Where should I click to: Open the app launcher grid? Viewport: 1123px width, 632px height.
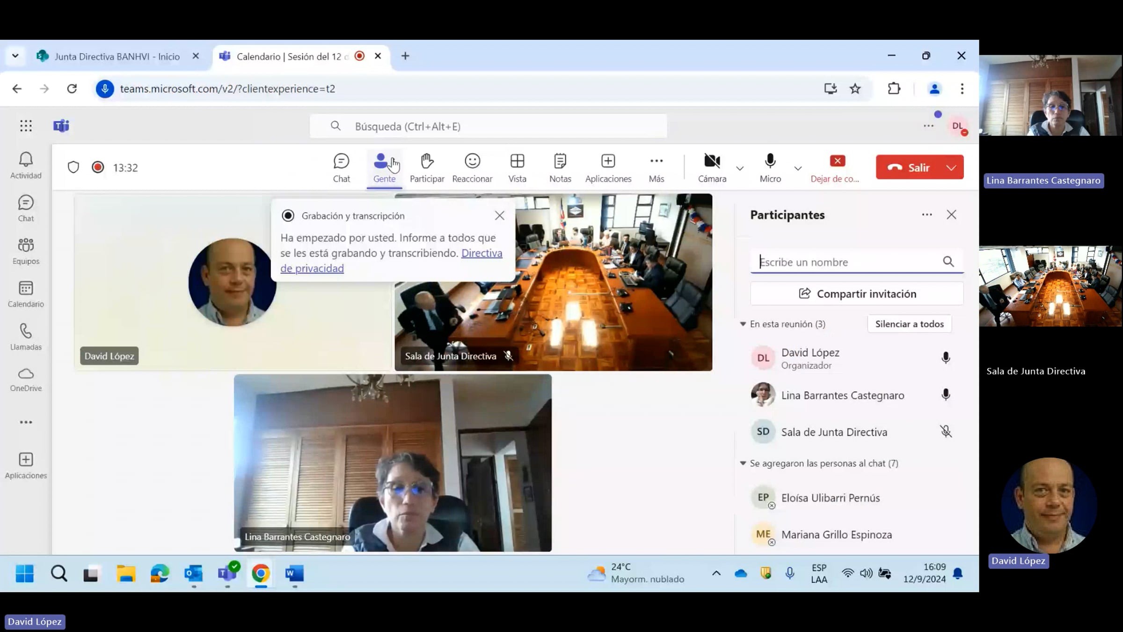tap(26, 125)
